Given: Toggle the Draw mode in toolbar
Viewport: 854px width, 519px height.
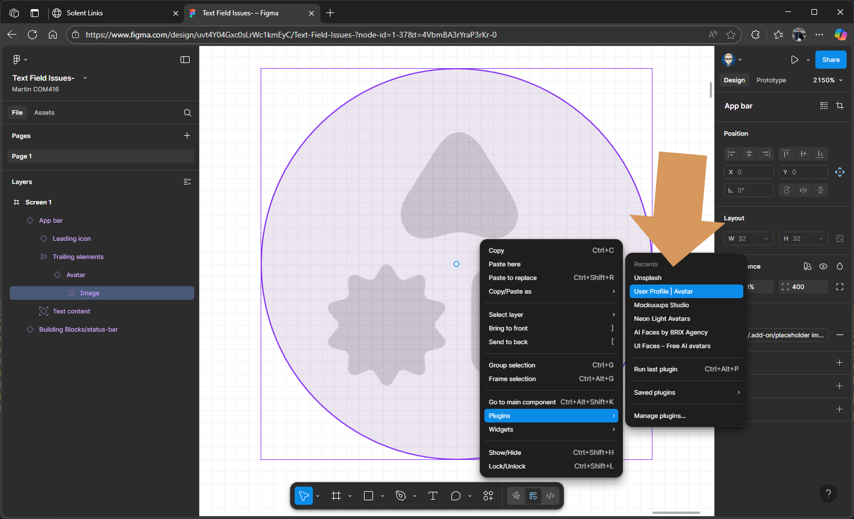Looking at the screenshot, I should click(x=516, y=496).
